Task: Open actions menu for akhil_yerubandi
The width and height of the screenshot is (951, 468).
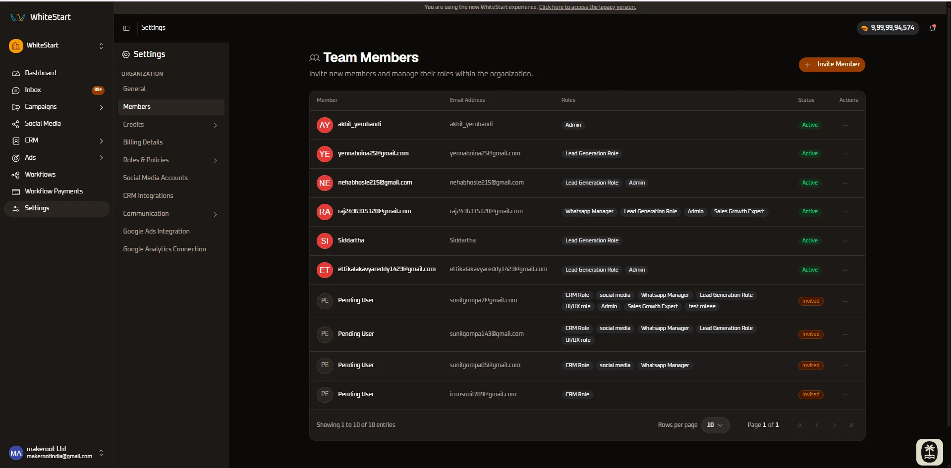Action: (845, 125)
